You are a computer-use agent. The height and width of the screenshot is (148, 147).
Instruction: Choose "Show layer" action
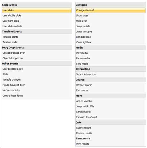pos(110,15)
